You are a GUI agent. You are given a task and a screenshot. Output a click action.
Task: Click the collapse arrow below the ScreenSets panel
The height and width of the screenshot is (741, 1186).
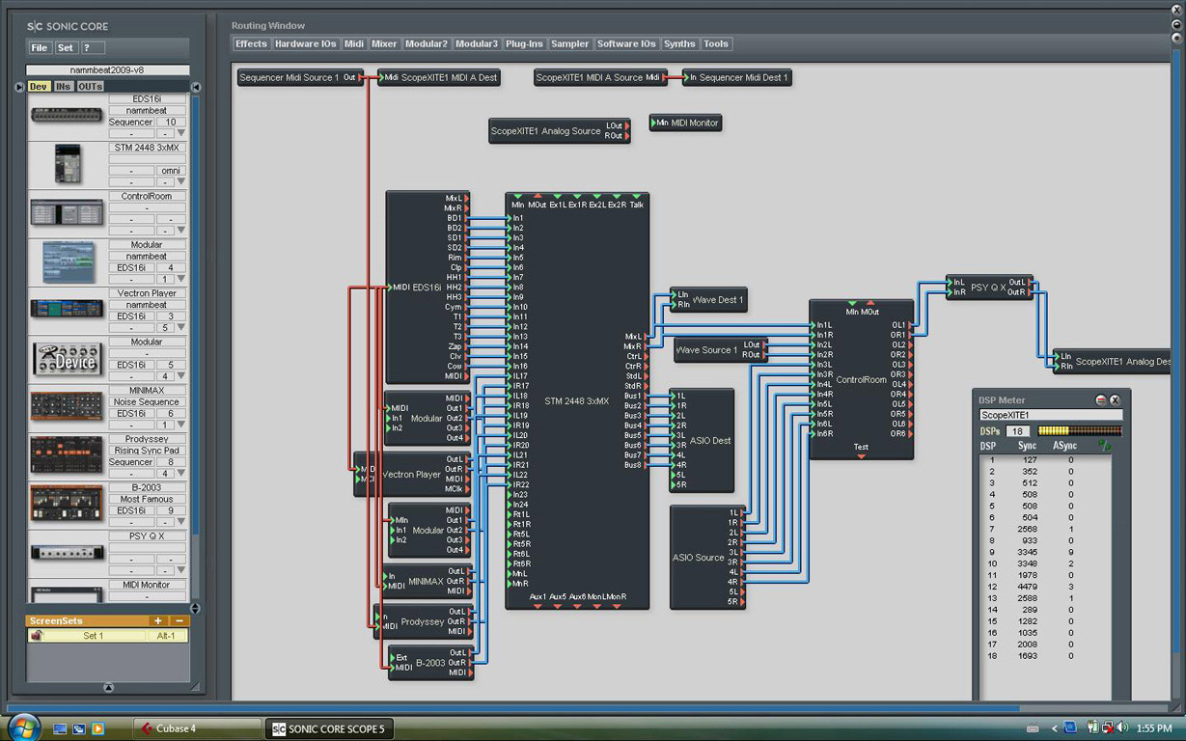[108, 688]
